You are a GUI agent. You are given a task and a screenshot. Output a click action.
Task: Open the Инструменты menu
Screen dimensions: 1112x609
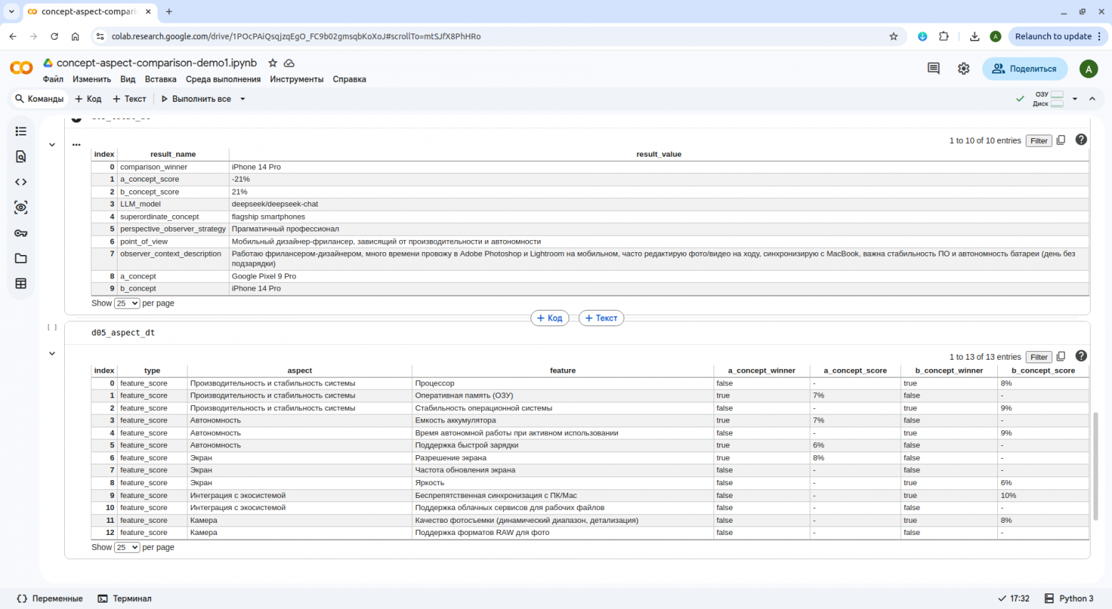point(297,79)
